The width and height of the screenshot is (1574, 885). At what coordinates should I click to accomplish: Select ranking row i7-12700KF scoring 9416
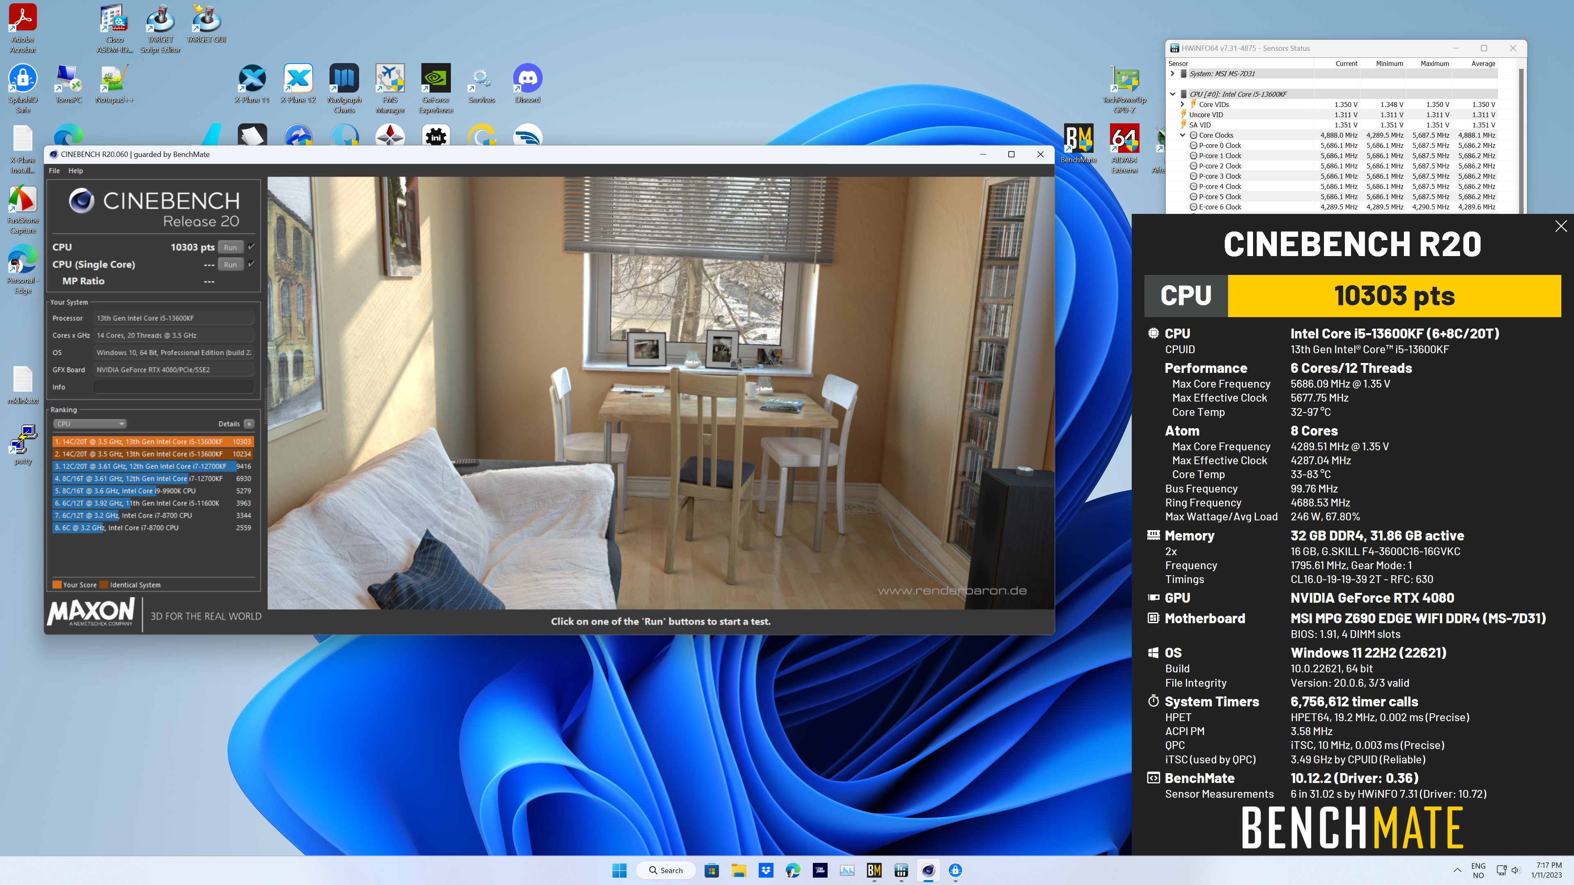tap(152, 466)
